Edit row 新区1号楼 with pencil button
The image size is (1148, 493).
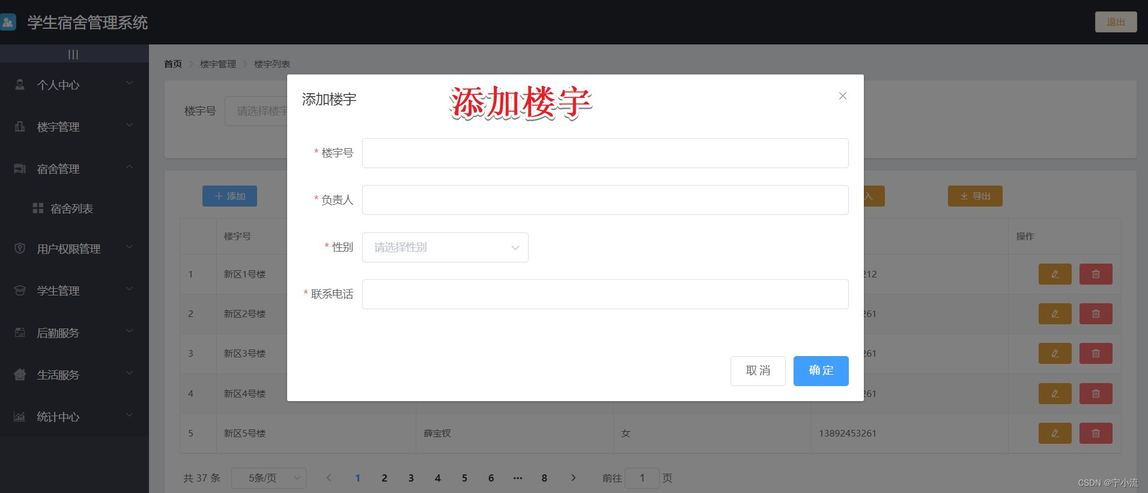[1055, 274]
